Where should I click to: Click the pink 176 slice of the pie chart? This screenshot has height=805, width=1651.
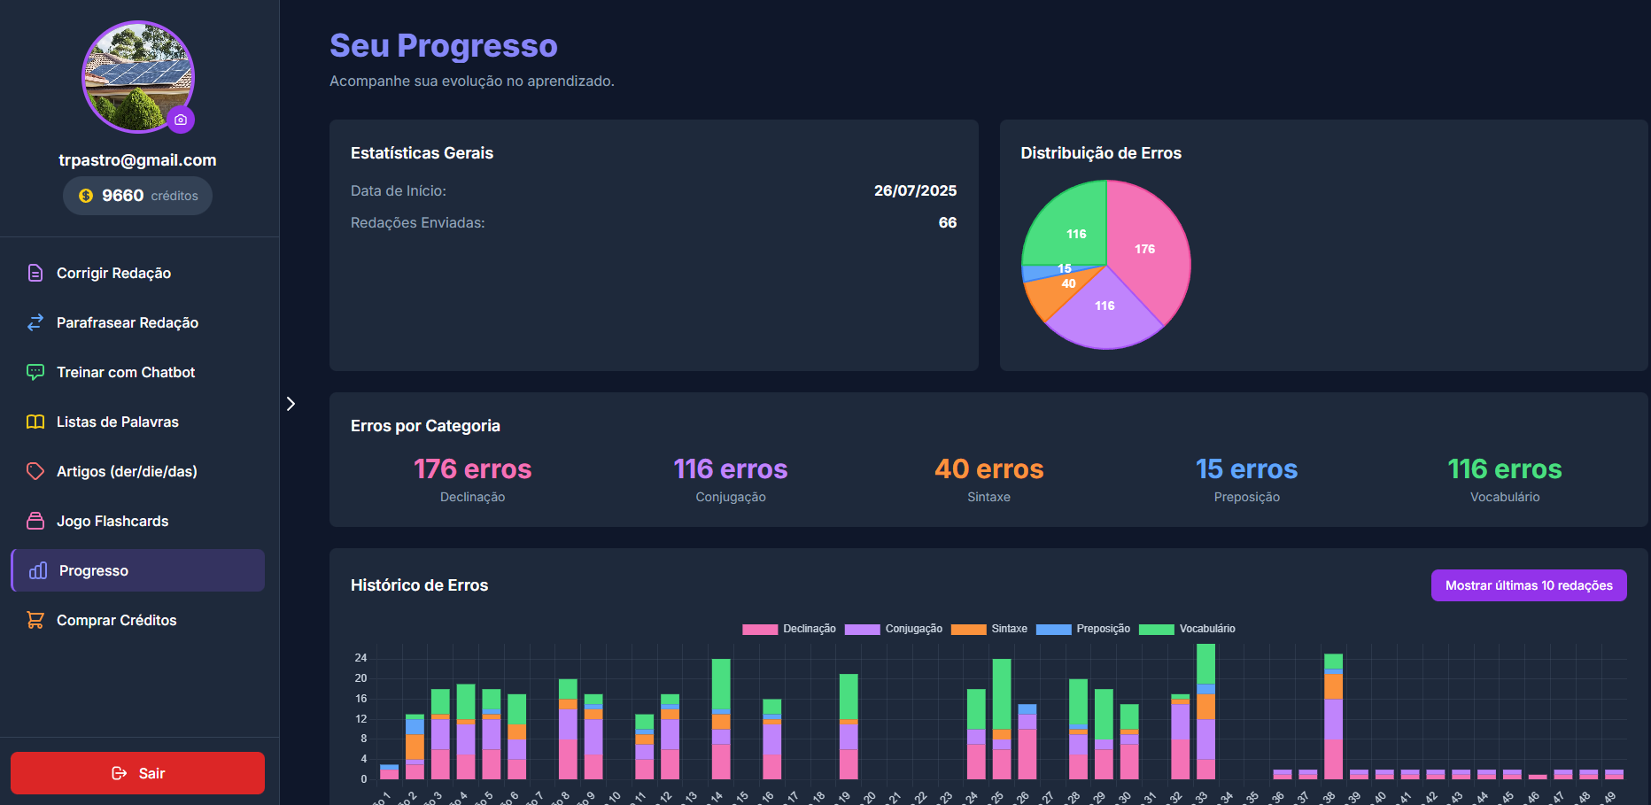tap(1147, 251)
